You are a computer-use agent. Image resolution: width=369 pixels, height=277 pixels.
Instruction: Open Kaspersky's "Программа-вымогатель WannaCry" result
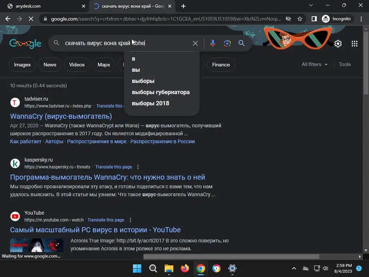(107, 177)
